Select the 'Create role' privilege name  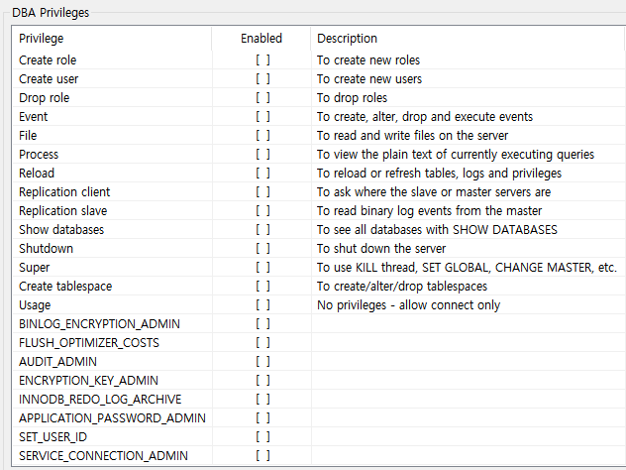[48, 59]
